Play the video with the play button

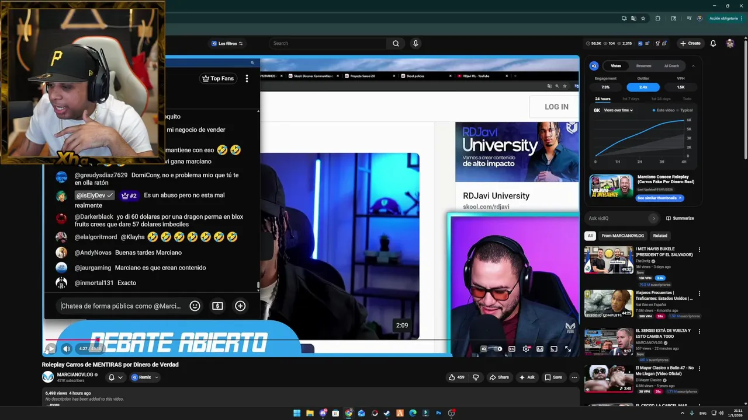point(51,349)
